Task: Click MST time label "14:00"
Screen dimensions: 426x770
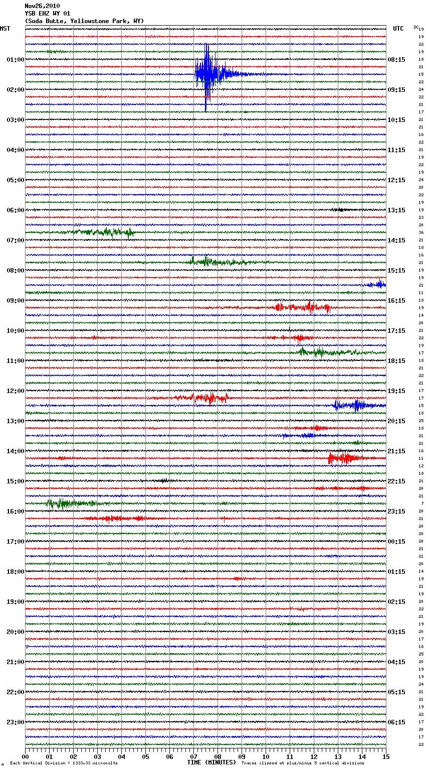Action: (x=15, y=451)
